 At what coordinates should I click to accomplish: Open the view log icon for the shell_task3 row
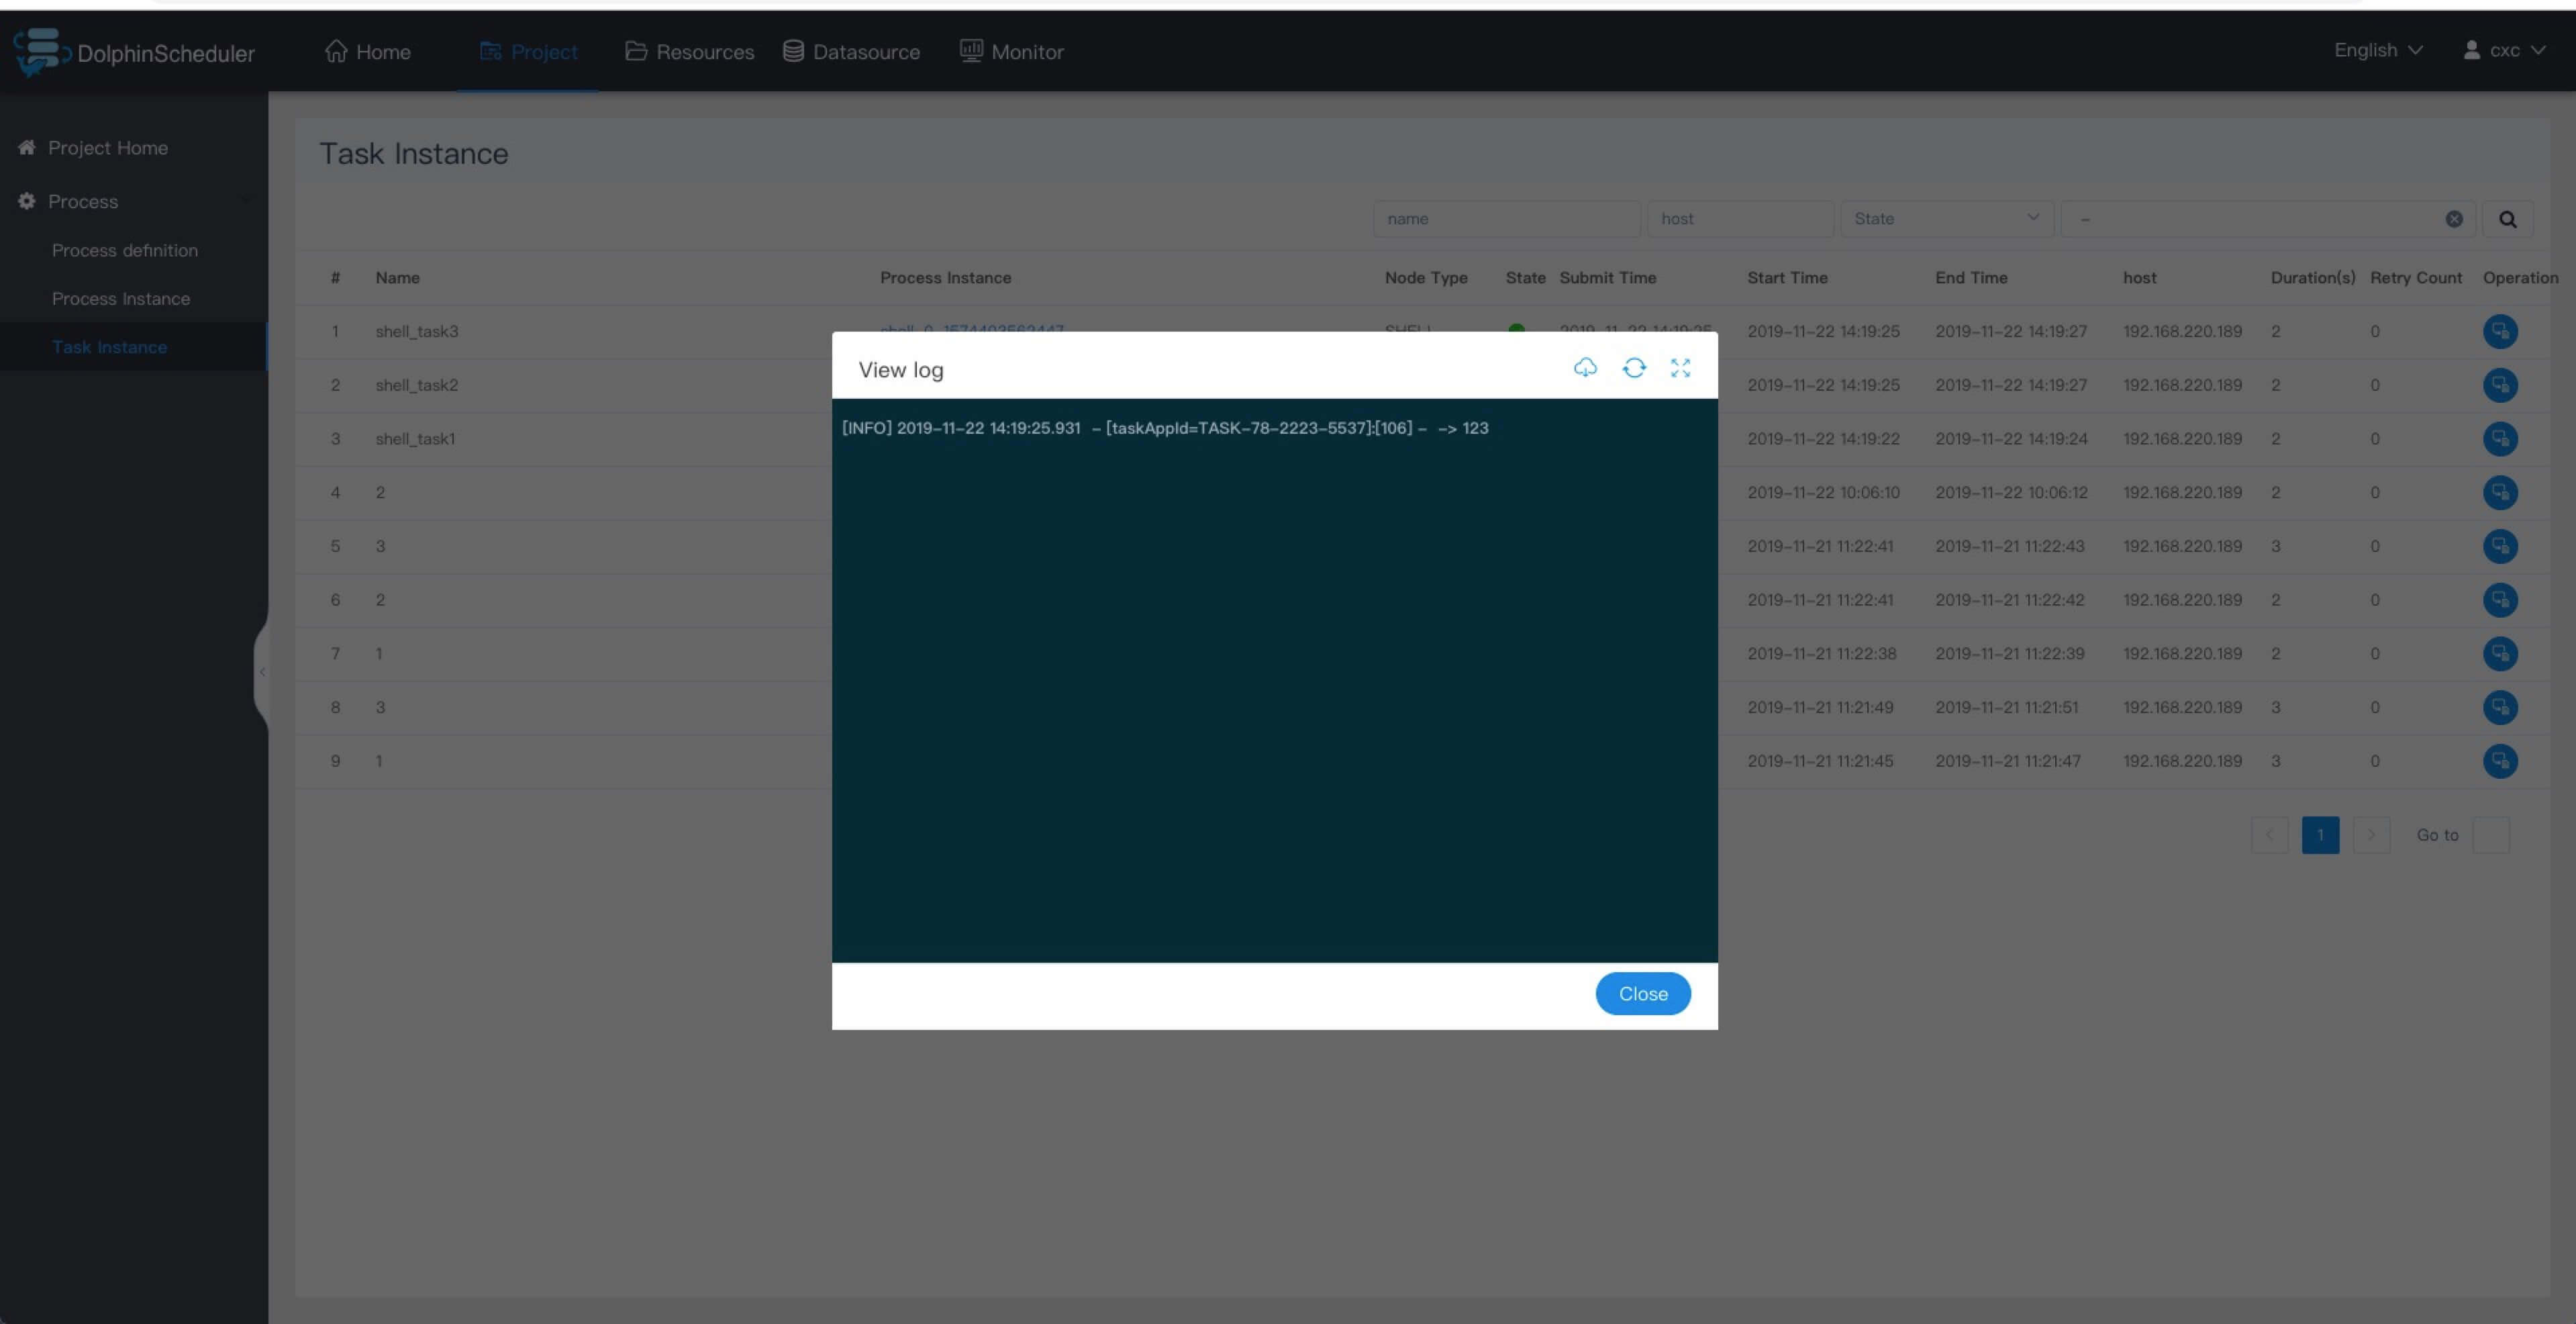point(2500,332)
